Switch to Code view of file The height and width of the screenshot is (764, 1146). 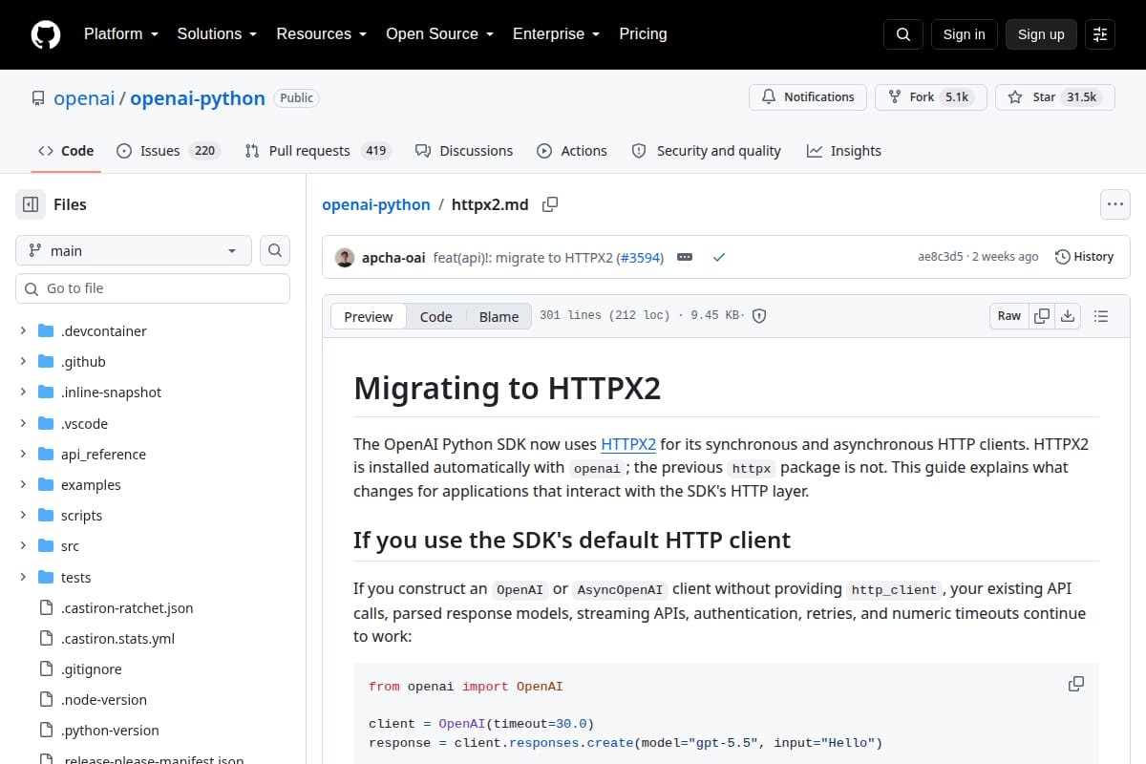pyautogui.click(x=436, y=317)
